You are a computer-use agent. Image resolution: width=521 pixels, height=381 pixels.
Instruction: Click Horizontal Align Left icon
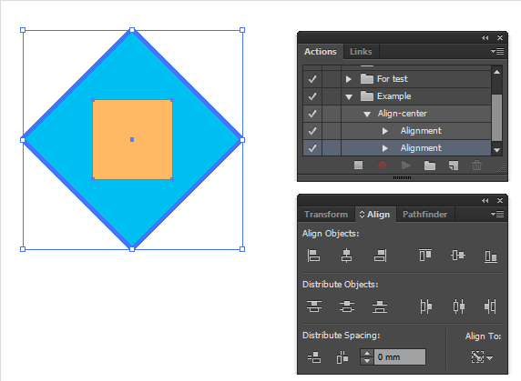[x=313, y=256]
